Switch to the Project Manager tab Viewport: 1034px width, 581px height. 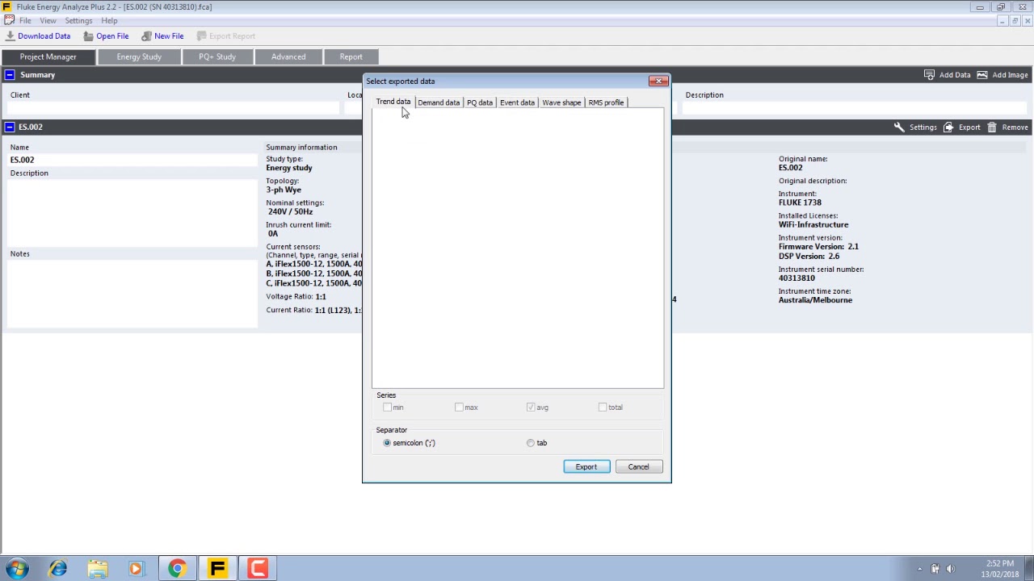click(x=48, y=57)
